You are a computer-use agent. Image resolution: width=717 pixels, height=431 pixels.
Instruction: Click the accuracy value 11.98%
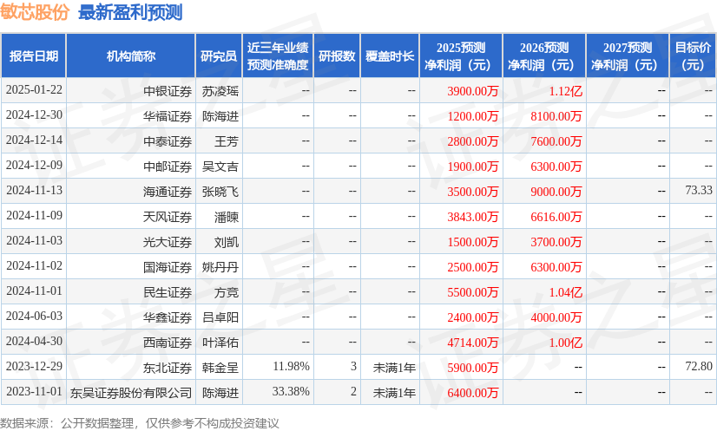pos(292,366)
